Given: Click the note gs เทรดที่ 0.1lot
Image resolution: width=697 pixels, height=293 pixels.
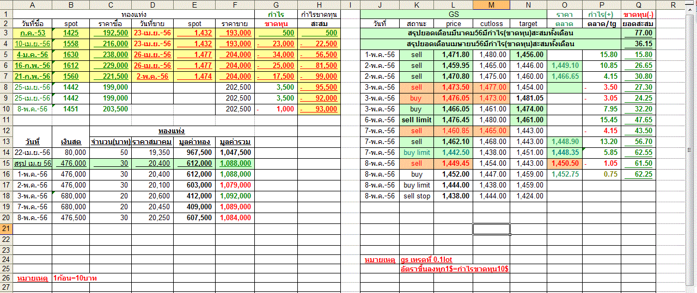Looking at the screenshot, I should (x=426, y=259).
